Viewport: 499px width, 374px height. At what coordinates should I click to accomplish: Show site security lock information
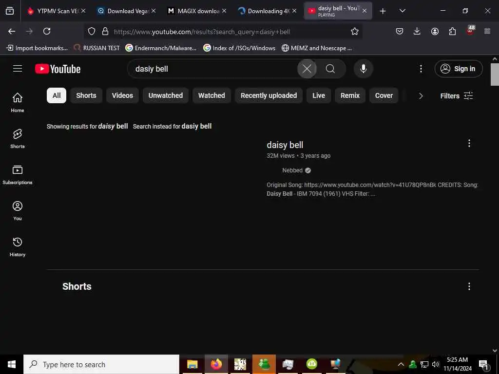(x=105, y=31)
